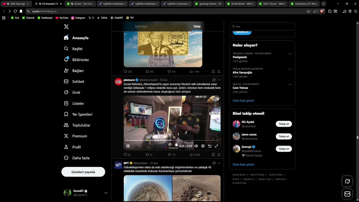Share the Trump gold card post
Screen dimensions: 359x202
[x=219, y=72]
